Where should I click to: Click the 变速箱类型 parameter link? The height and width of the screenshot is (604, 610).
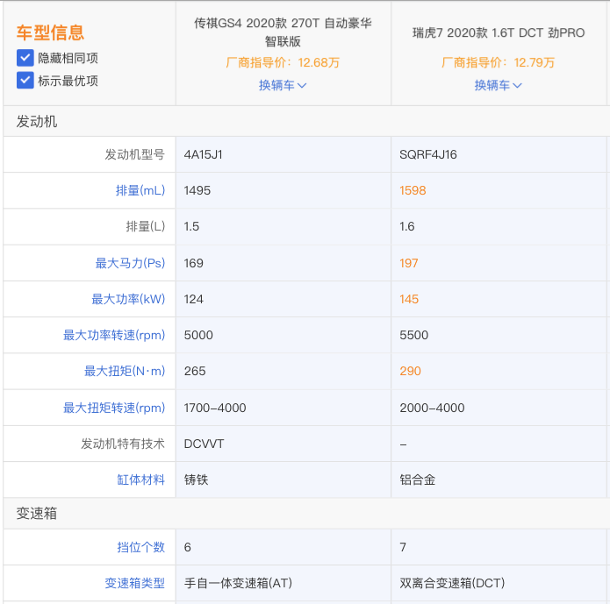tap(135, 583)
